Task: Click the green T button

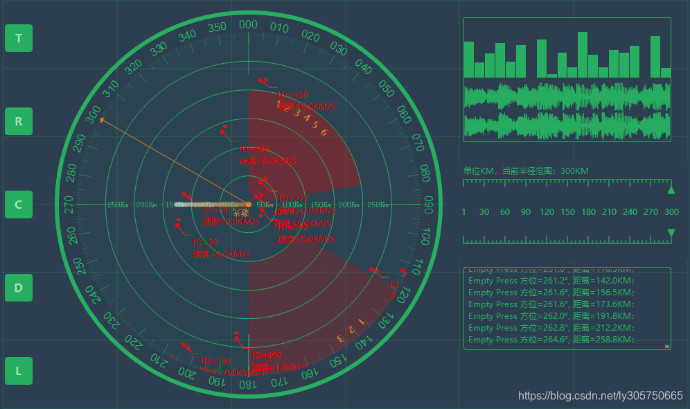Action: point(19,38)
